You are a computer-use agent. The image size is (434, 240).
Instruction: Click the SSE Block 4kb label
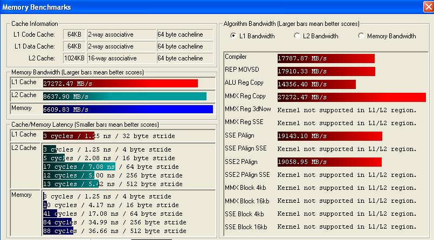click(244, 214)
